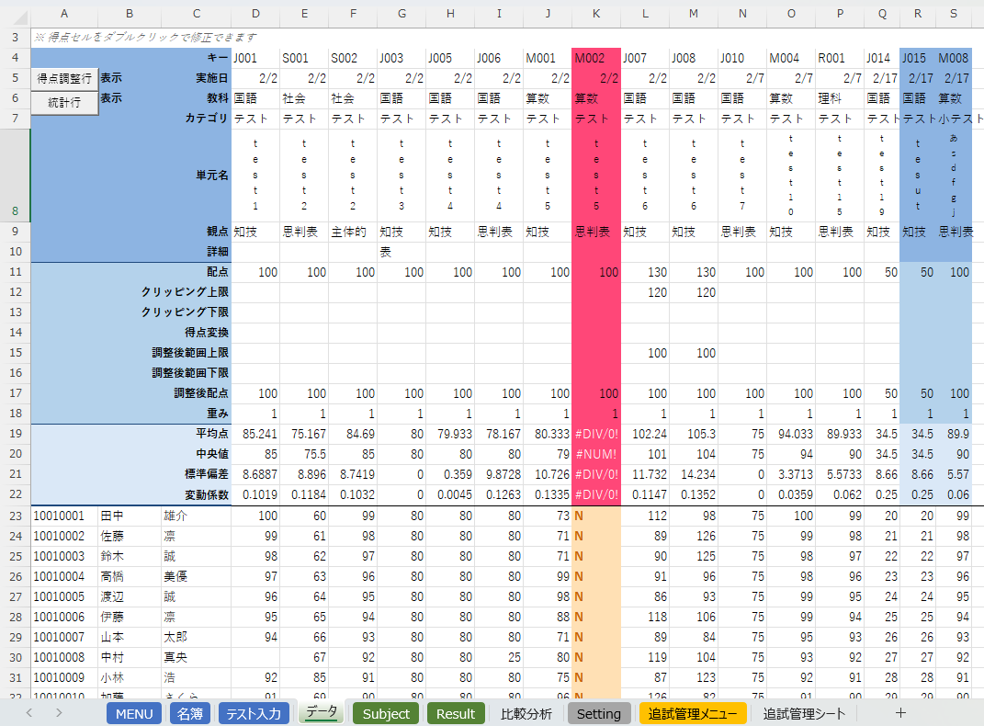The height and width of the screenshot is (726, 984).
Task: Select the #NUM! error cell in median row
Action: 595,456
